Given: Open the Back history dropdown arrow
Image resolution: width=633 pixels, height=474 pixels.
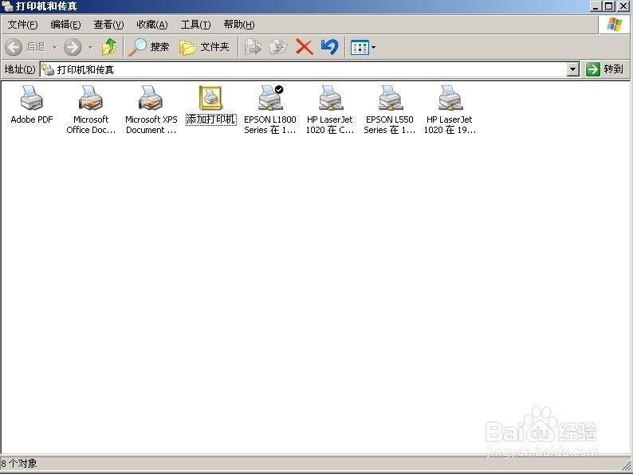Looking at the screenshot, I should (54, 48).
